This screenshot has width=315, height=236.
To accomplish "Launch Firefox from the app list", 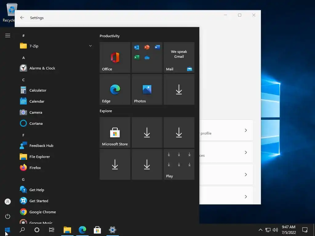I will tap(56, 168).
